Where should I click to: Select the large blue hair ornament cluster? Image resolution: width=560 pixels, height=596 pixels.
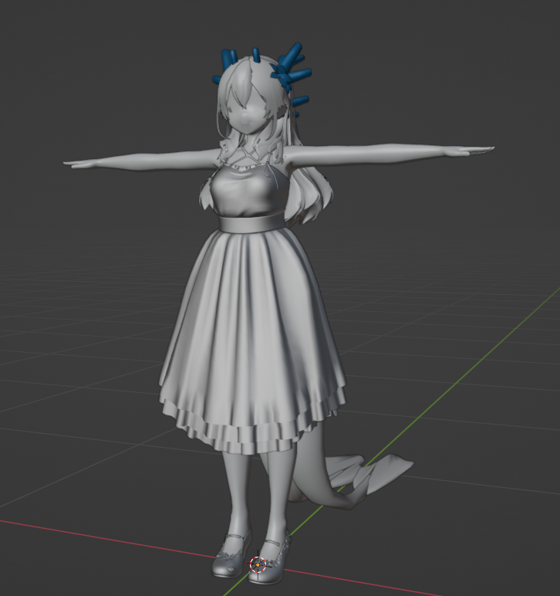(x=291, y=69)
